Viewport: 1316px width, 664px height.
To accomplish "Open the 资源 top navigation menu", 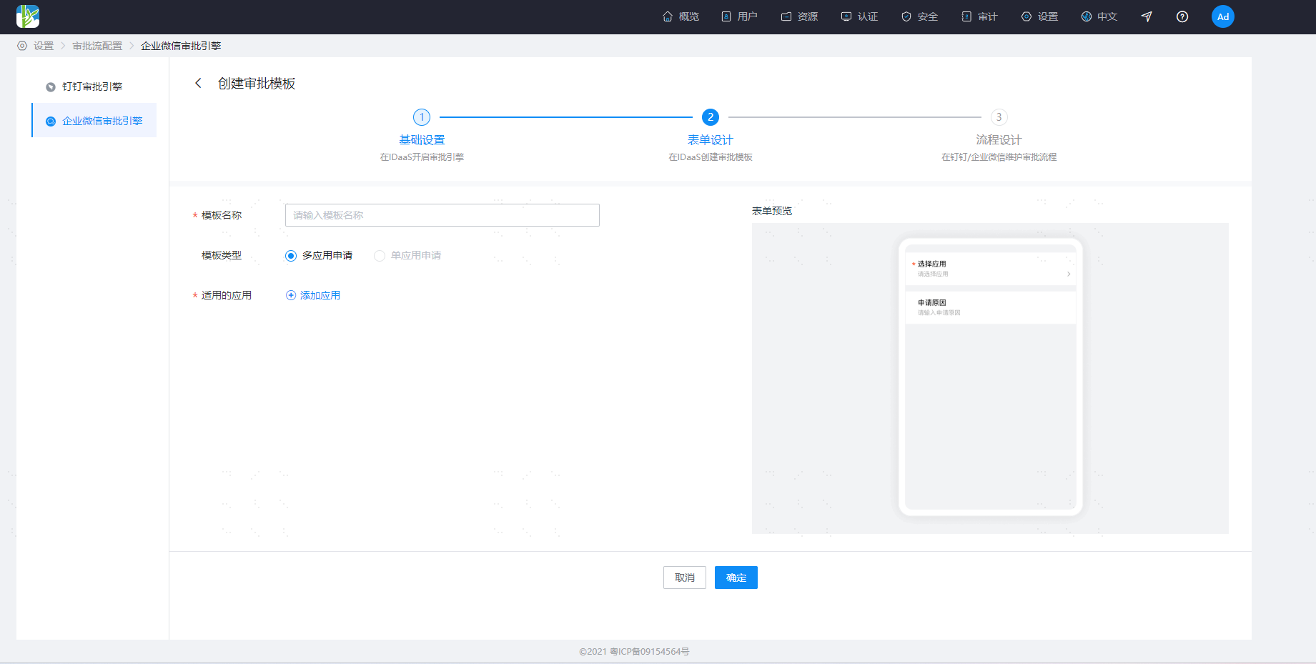I will [799, 16].
